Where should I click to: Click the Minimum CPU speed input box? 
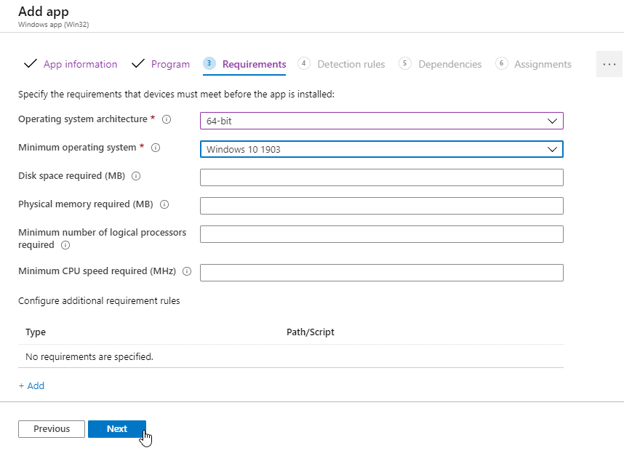(381, 273)
